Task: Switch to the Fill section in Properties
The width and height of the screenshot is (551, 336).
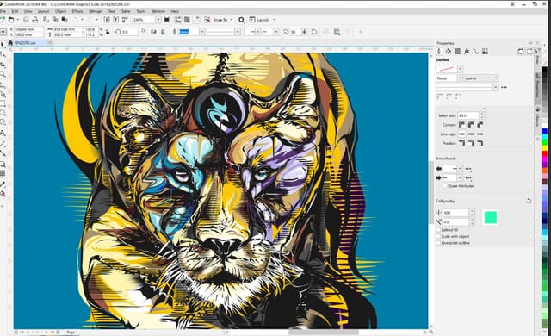Action: click(x=448, y=52)
